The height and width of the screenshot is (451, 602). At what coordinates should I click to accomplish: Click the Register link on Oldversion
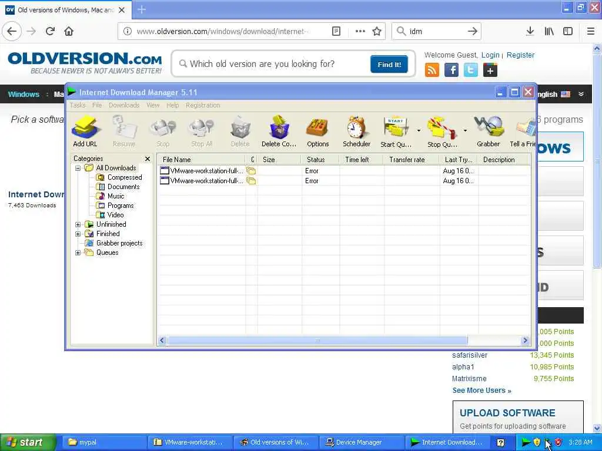(x=520, y=55)
